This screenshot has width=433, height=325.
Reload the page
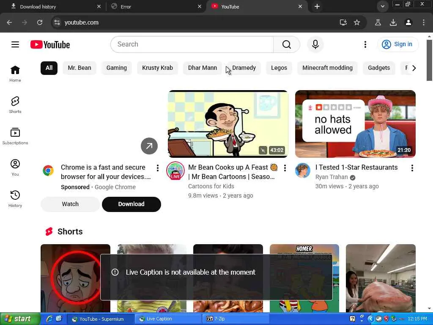point(40,22)
